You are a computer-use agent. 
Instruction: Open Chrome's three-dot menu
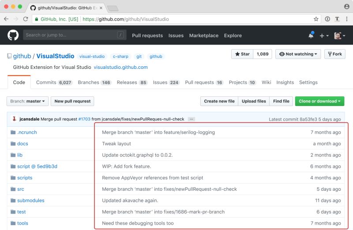(347, 19)
